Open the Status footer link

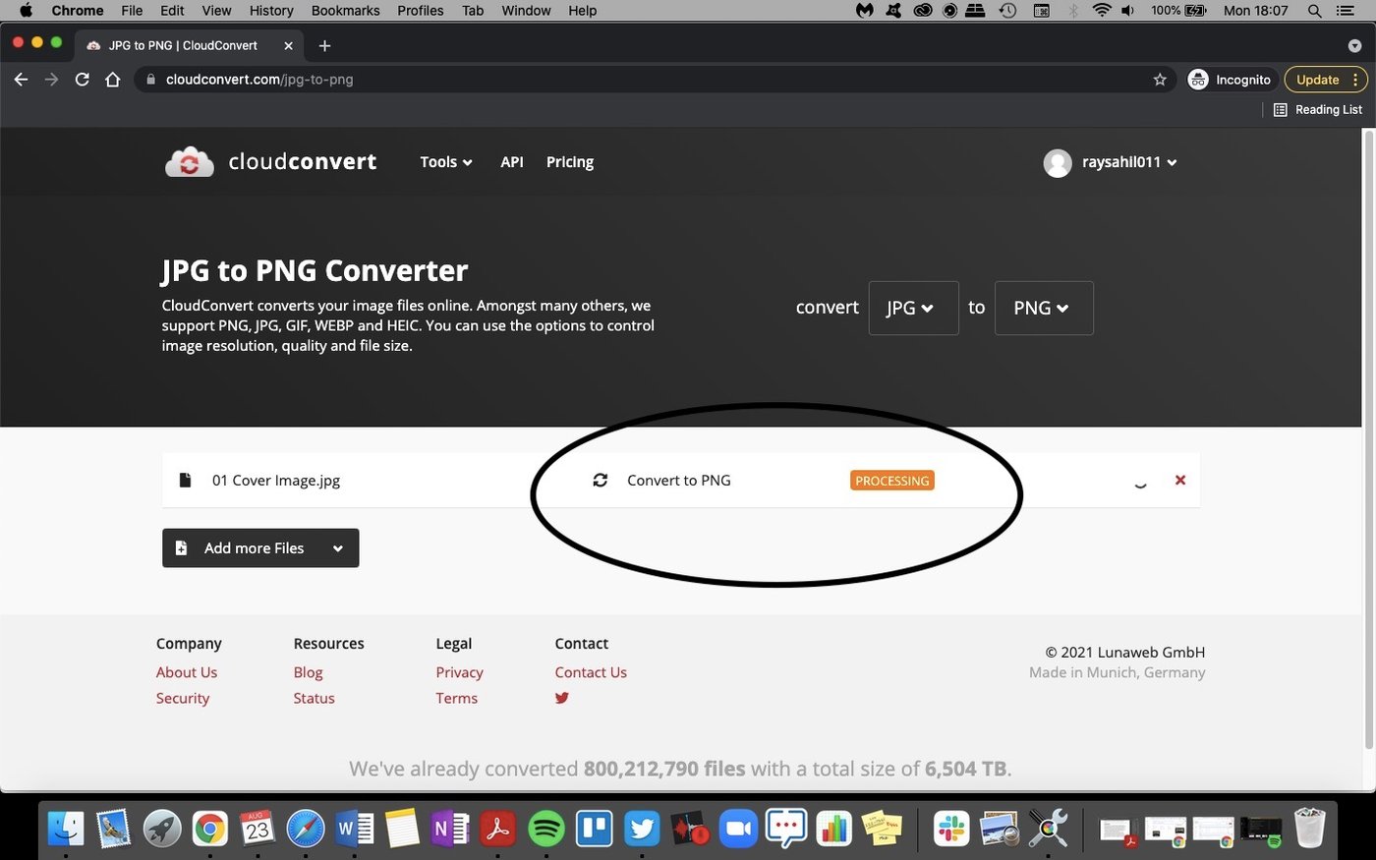click(314, 698)
